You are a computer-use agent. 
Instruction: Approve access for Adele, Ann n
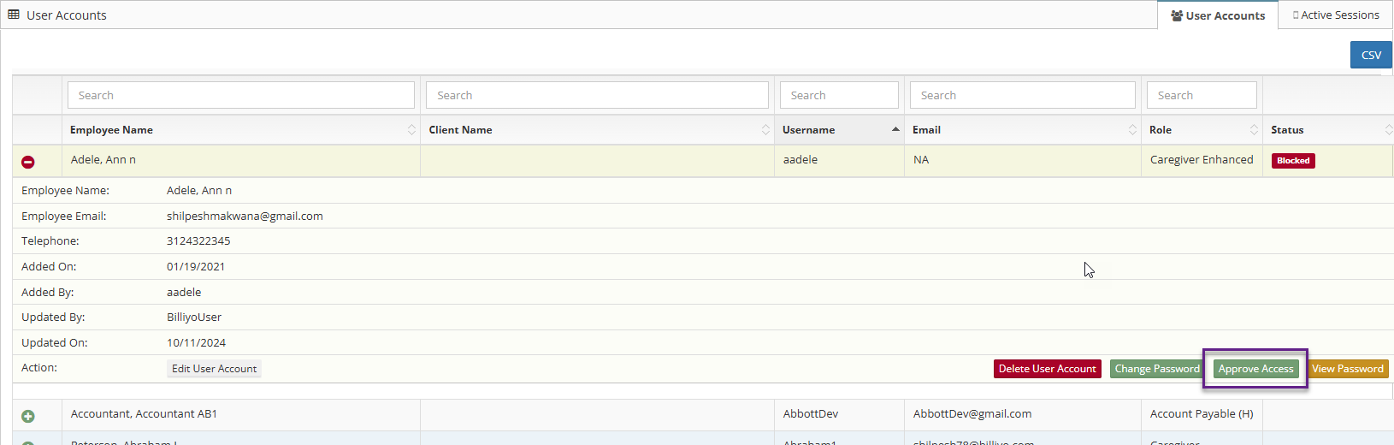click(x=1255, y=369)
